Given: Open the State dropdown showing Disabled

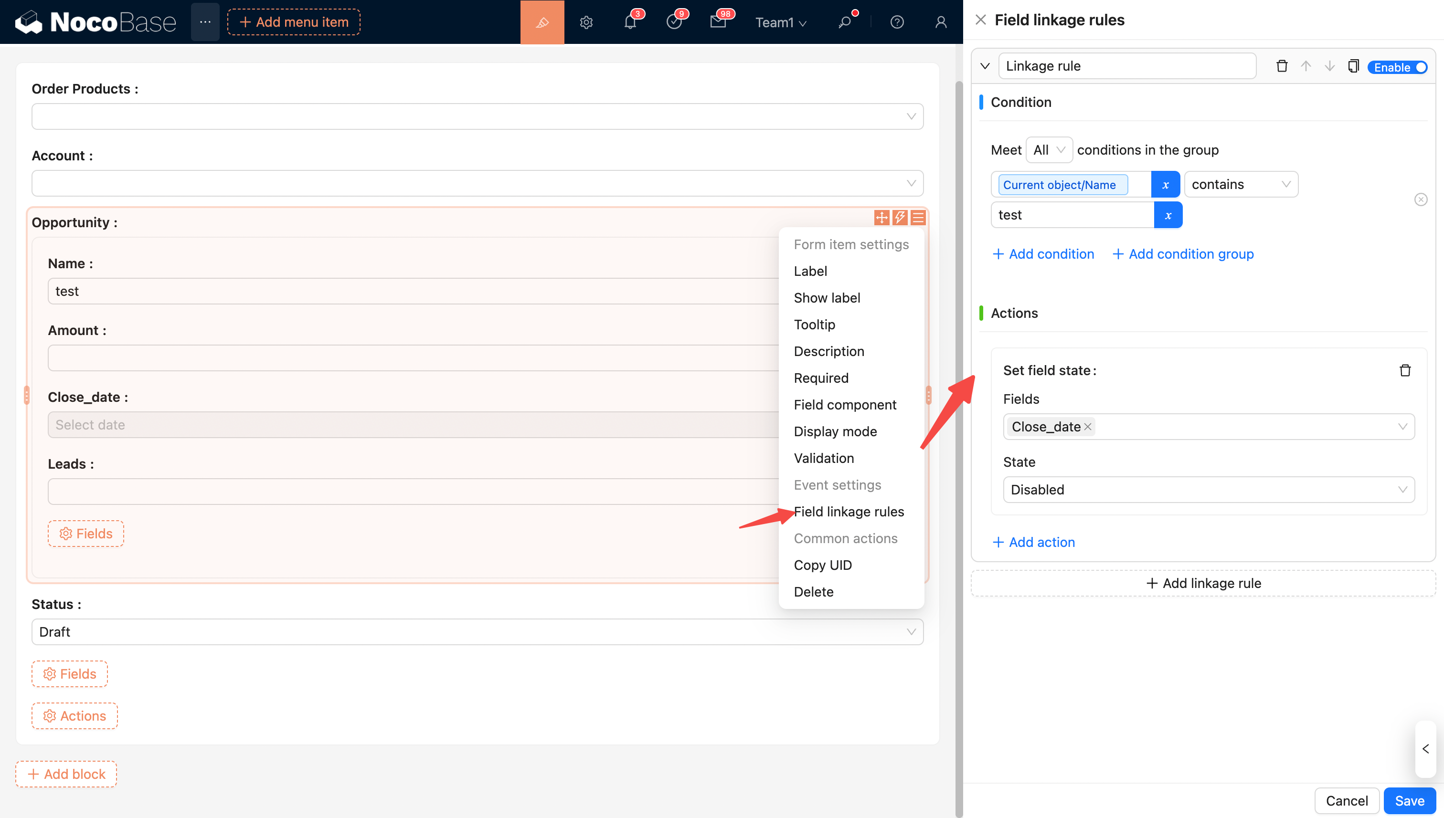Looking at the screenshot, I should pos(1208,489).
